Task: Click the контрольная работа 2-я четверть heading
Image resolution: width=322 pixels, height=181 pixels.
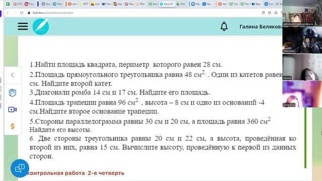Action: (75, 173)
